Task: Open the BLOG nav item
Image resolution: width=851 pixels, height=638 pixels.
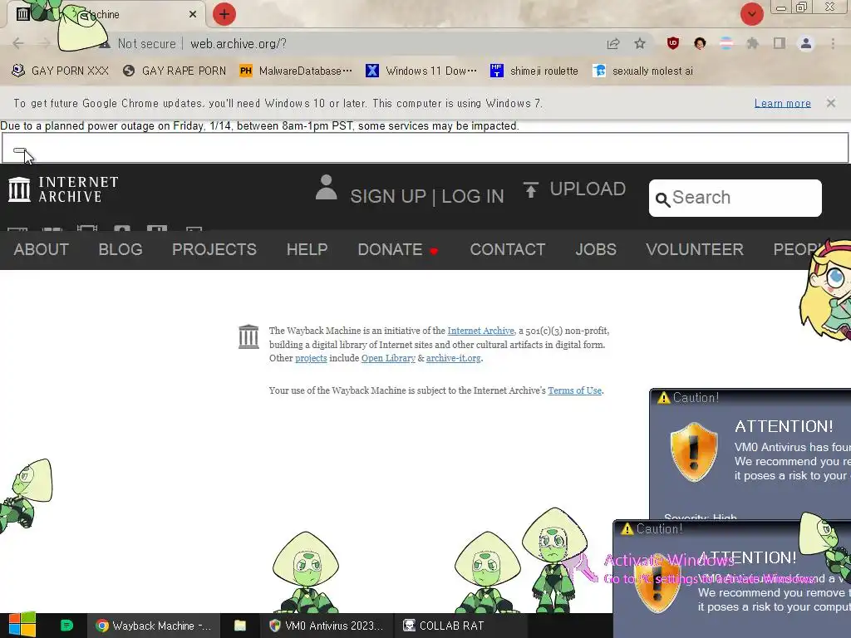Action: click(x=121, y=249)
